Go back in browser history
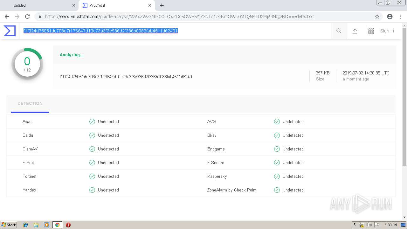The height and width of the screenshot is (229, 407). click(x=7, y=17)
